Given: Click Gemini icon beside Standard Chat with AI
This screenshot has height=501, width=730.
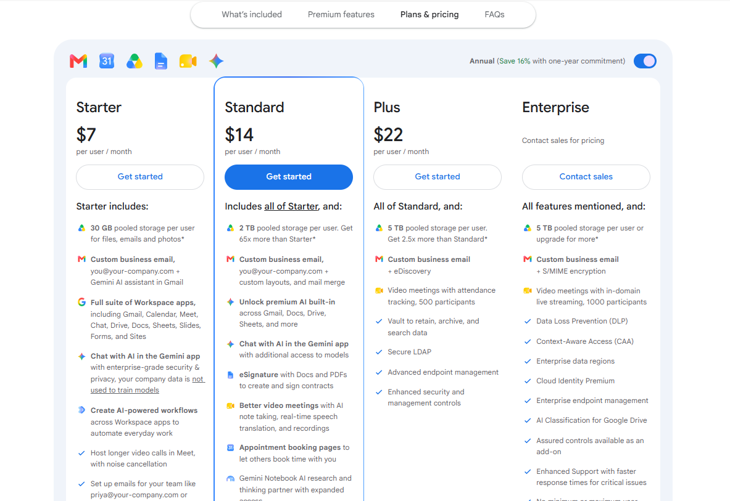Looking at the screenshot, I should pos(230,344).
